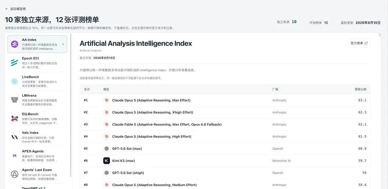Select model name Claude Opus 5 (Adaptive Reasoning, High Effort)
The height and width of the screenshot is (189, 388).
[152, 137]
